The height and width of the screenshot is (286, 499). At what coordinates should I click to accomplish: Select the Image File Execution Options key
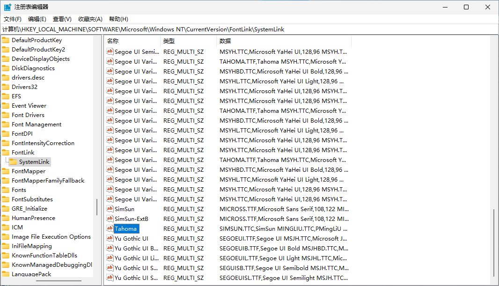click(51, 237)
